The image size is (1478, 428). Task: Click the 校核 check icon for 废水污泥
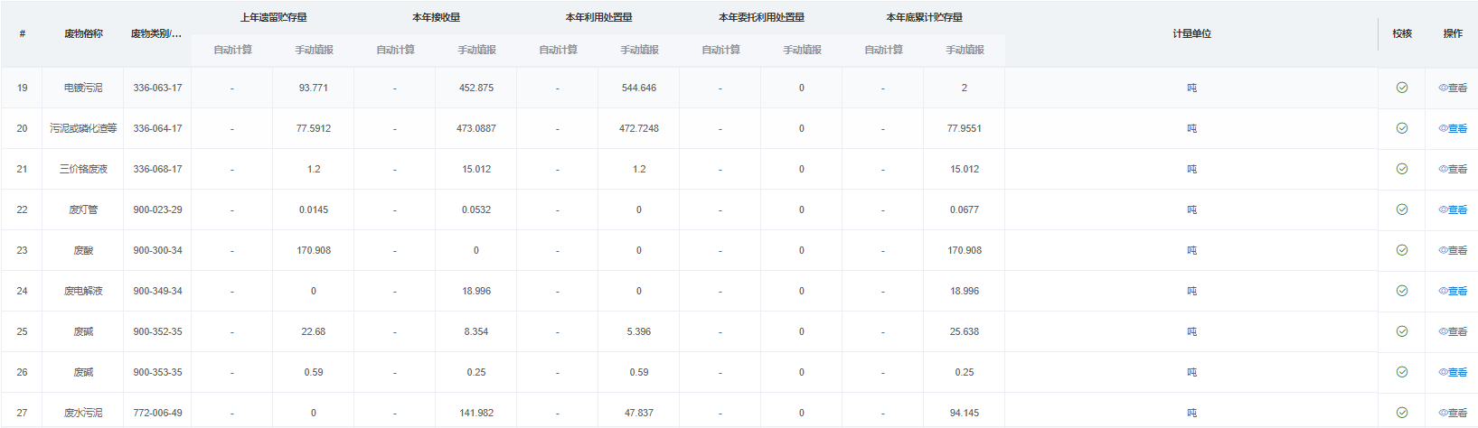(1401, 413)
